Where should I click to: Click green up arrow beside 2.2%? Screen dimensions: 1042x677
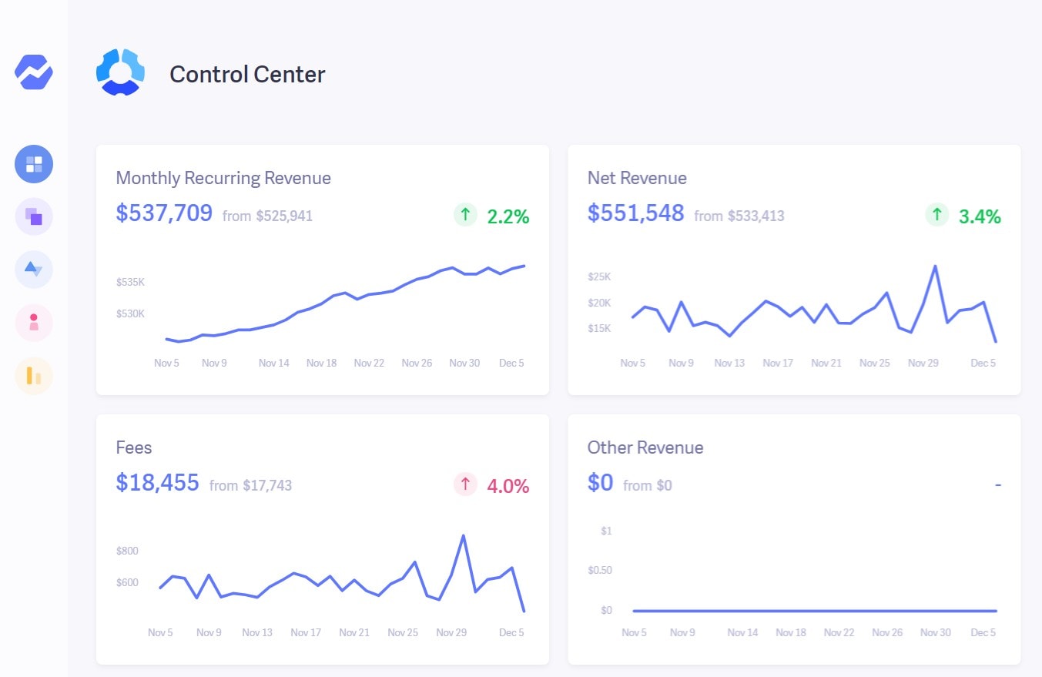465,215
